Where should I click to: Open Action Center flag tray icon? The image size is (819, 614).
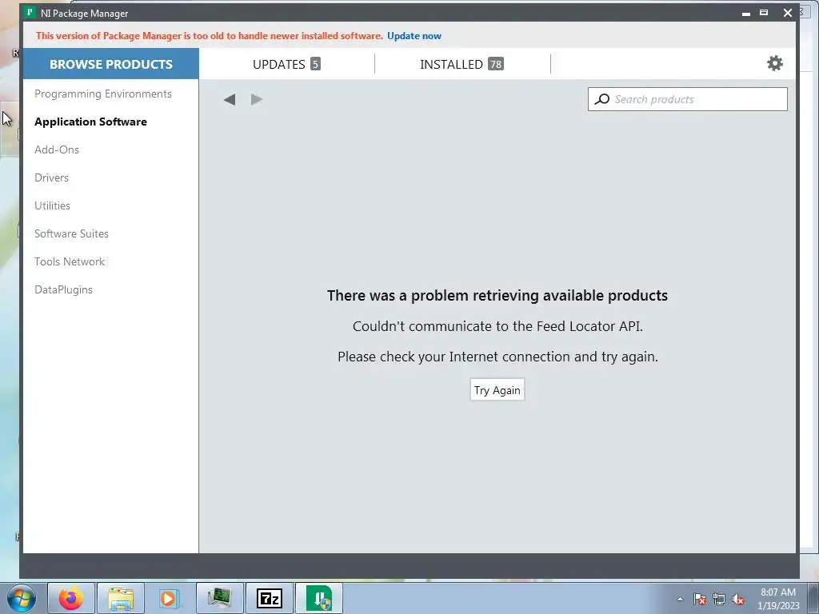pyautogui.click(x=700, y=599)
